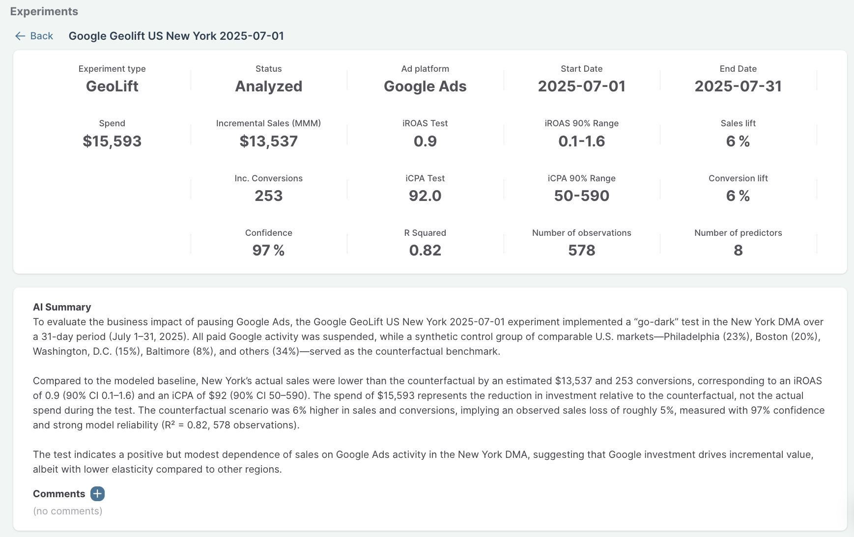This screenshot has height=537, width=854.
Task: Click the Spend value $15,593
Action: [x=112, y=141]
